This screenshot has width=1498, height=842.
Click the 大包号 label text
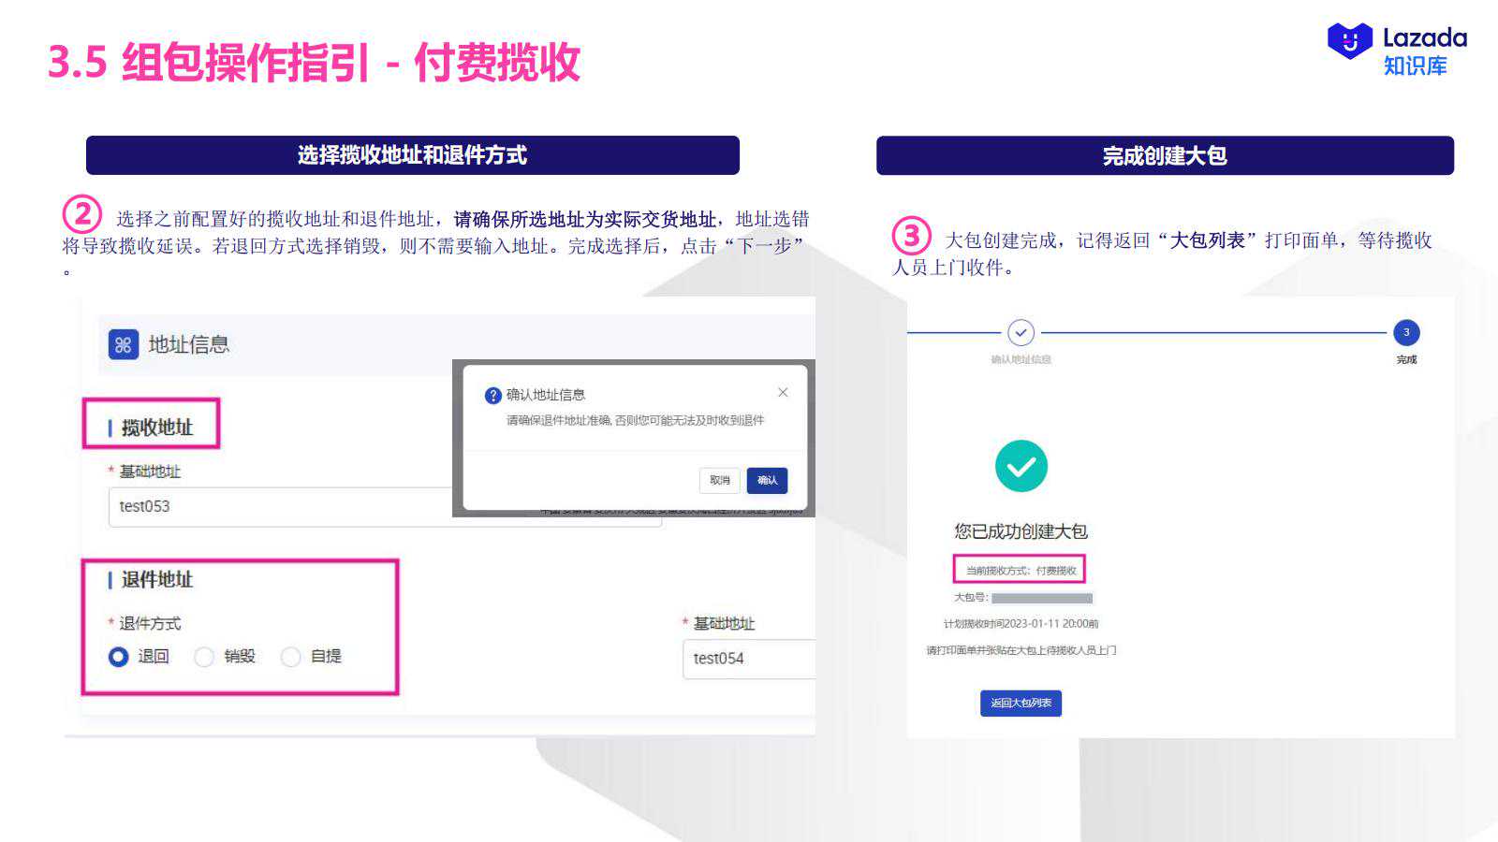pos(970,597)
